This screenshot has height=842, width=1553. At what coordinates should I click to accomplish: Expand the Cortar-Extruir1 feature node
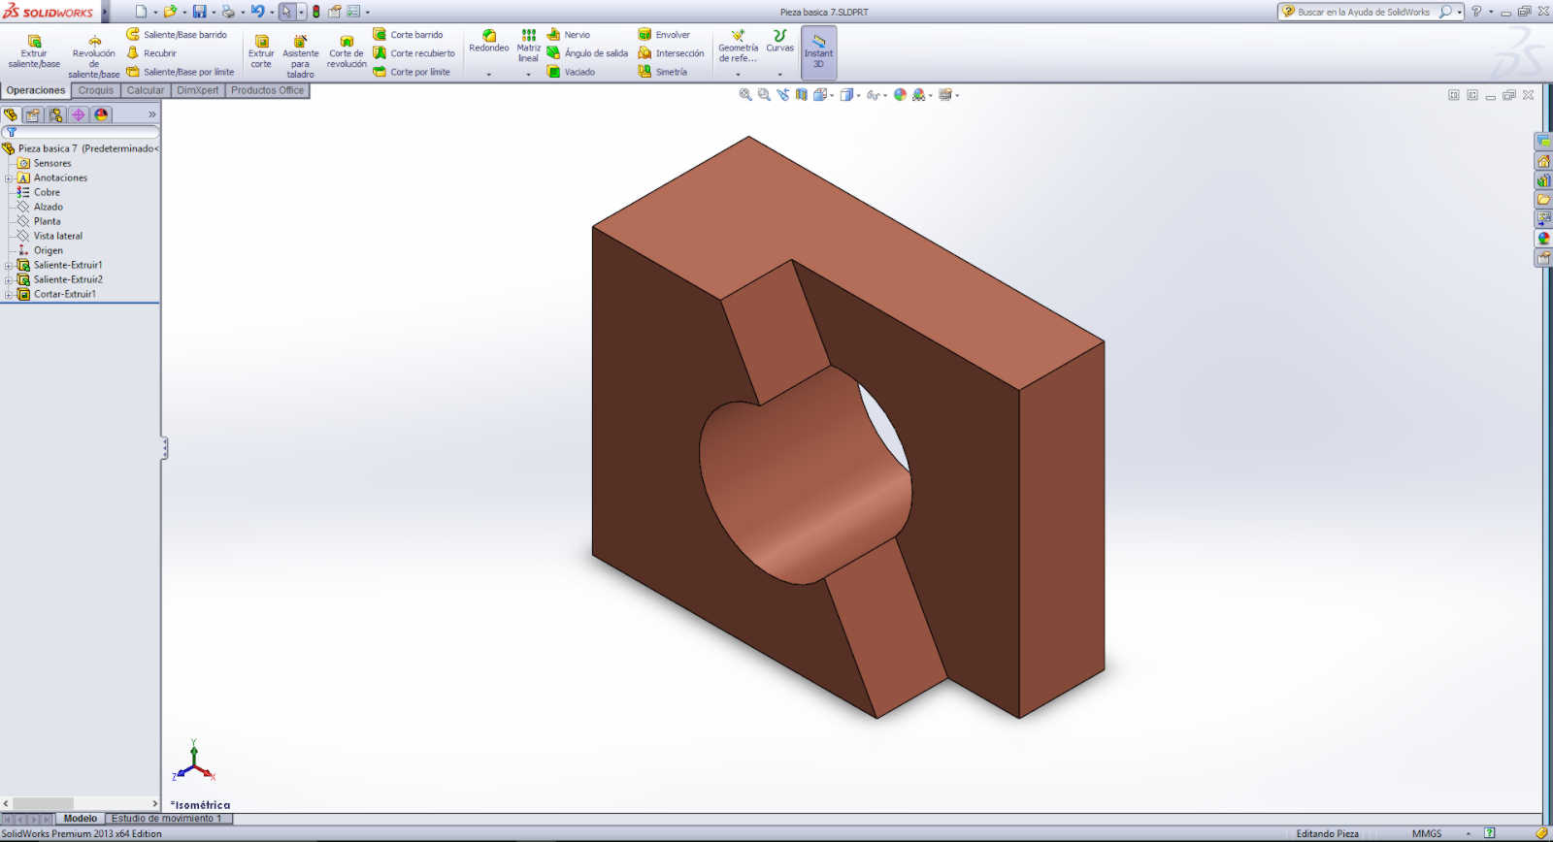pos(9,295)
